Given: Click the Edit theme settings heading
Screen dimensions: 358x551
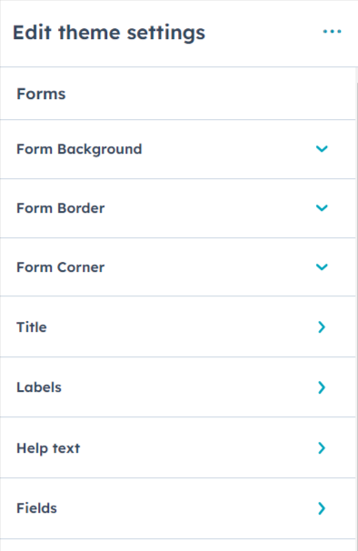Looking at the screenshot, I should [x=109, y=33].
